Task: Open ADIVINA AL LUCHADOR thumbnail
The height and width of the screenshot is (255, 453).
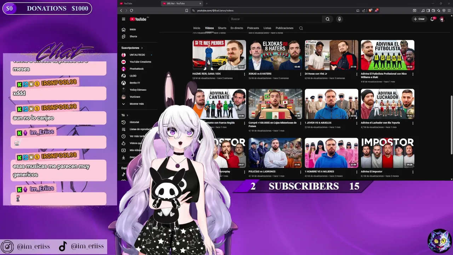Action: tap(388, 104)
